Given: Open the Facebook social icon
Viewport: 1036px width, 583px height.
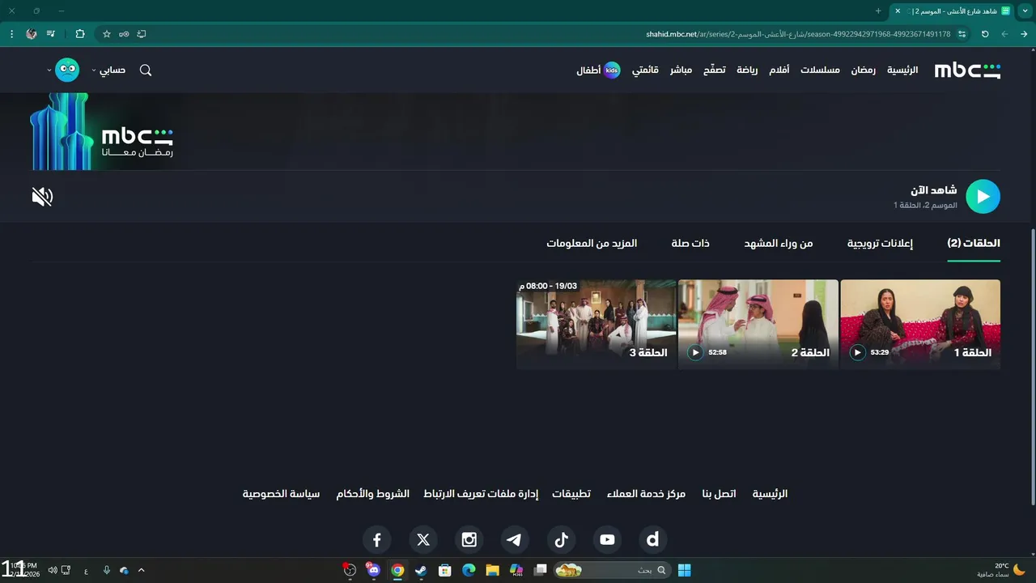Looking at the screenshot, I should (x=376, y=539).
